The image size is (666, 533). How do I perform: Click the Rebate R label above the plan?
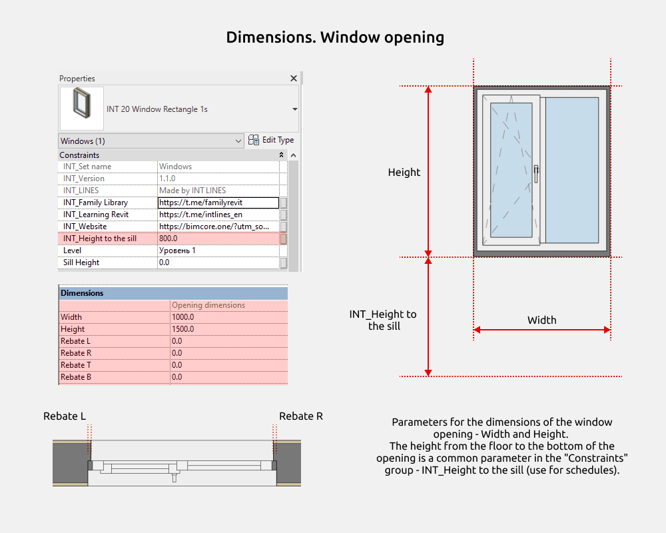tap(301, 416)
